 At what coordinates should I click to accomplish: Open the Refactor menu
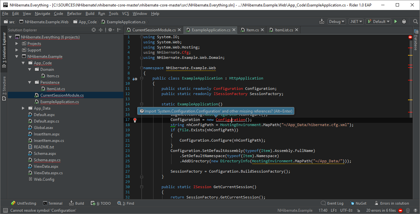[74, 14]
